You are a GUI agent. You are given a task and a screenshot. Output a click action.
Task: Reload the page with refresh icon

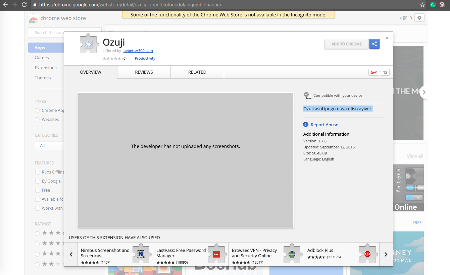24,5
